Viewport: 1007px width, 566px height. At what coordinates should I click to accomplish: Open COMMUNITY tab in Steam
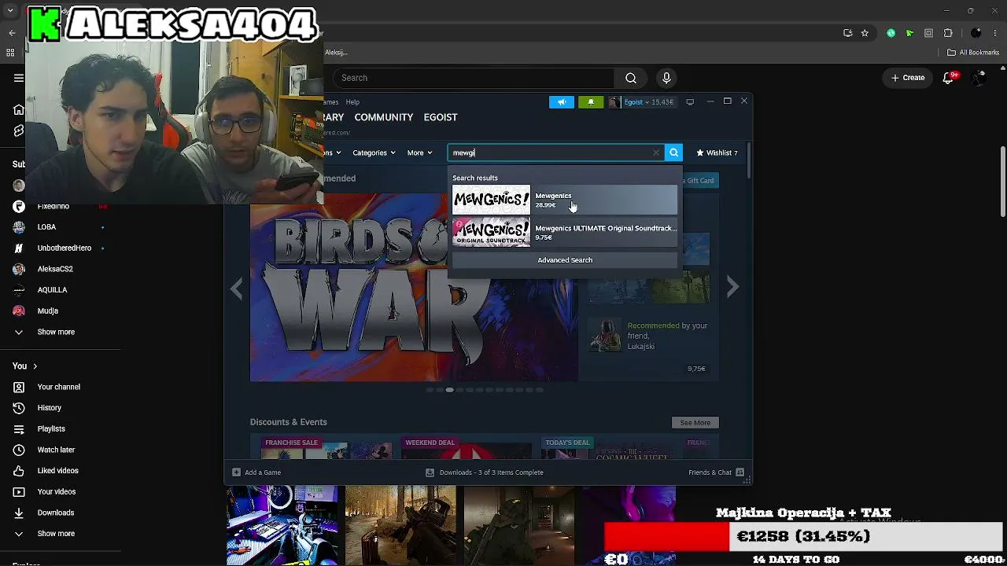(384, 117)
